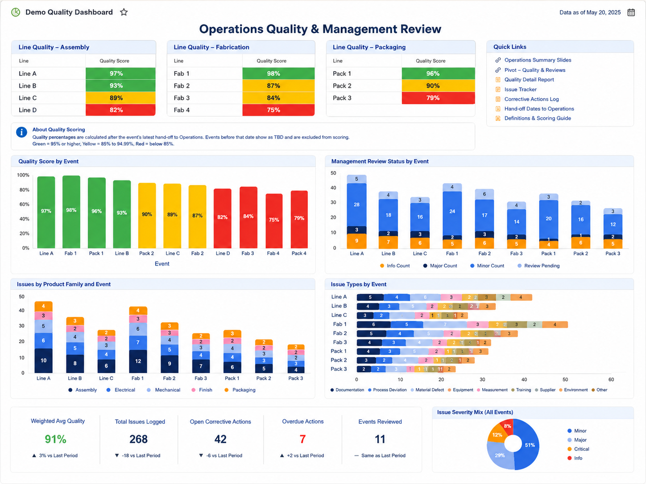Open Corrective Actions Log link
Viewport: 646px width, 484px height.
coord(531,99)
